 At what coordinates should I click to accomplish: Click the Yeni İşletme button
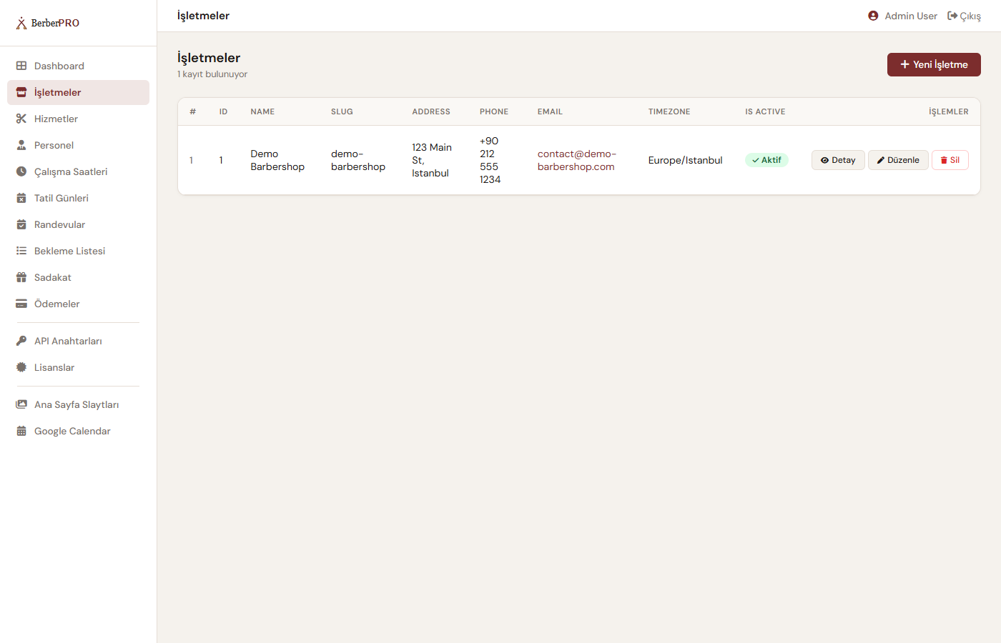click(934, 64)
